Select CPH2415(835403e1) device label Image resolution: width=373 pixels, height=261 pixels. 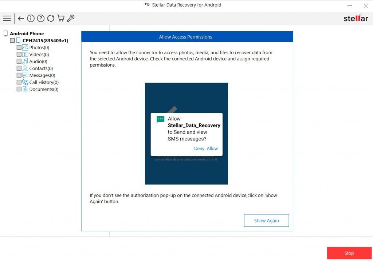pyautogui.click(x=46, y=41)
